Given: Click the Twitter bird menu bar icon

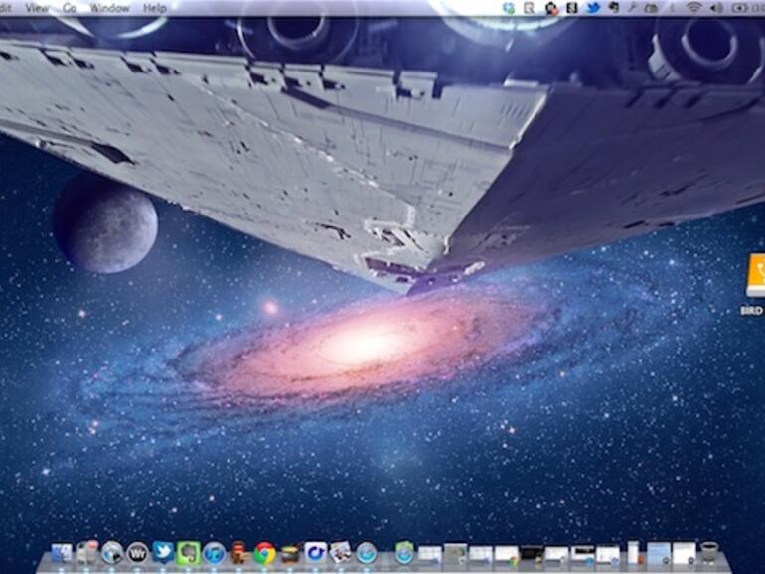Looking at the screenshot, I should [593, 8].
